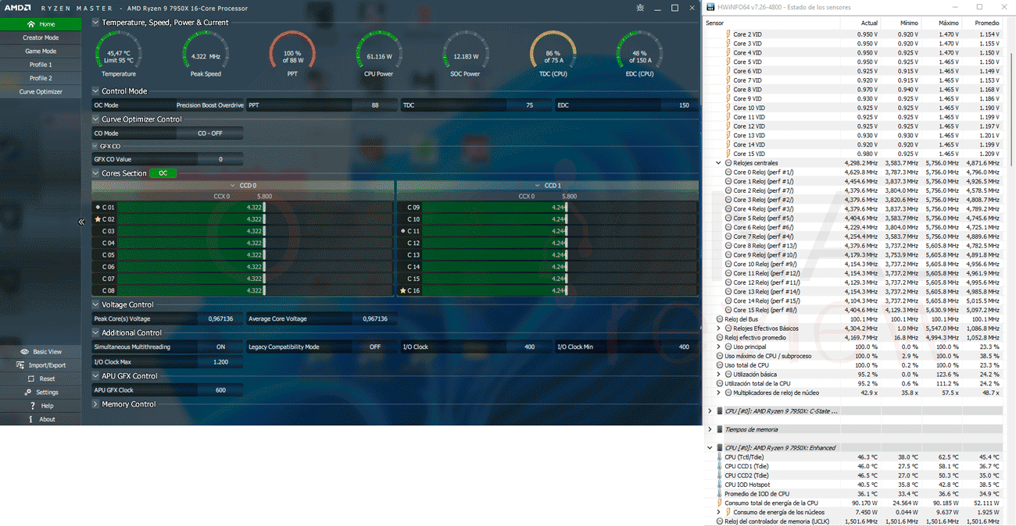
Task: Collapse the CCD 1 core group
Action: 538,186
